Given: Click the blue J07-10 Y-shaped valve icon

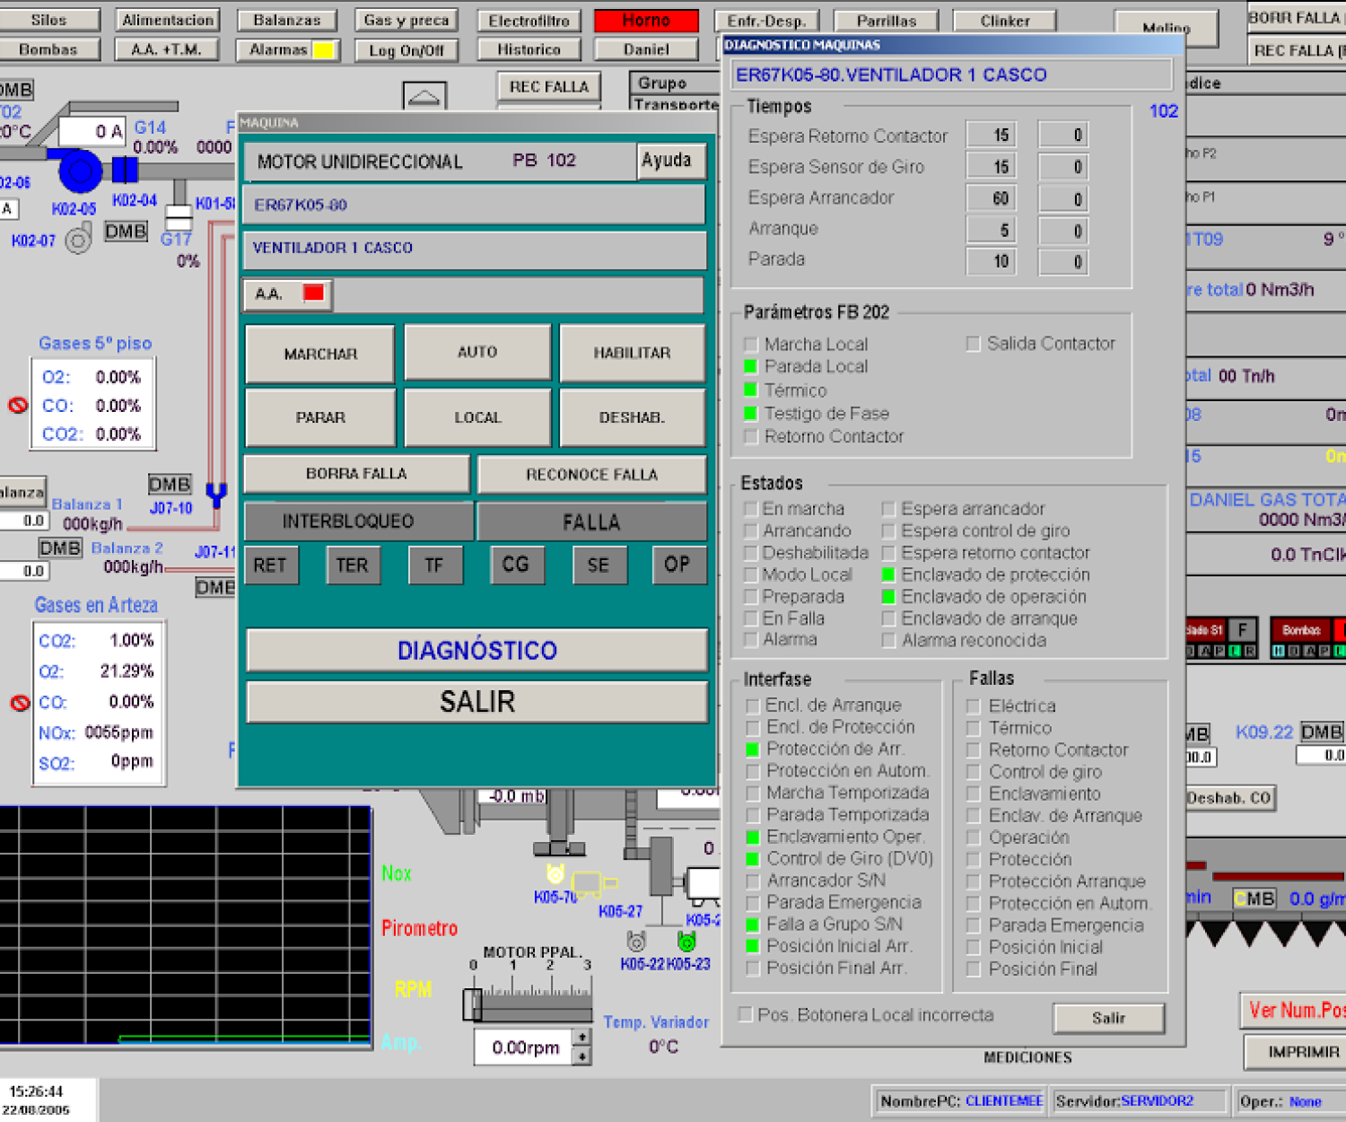Looking at the screenshot, I should (x=216, y=495).
